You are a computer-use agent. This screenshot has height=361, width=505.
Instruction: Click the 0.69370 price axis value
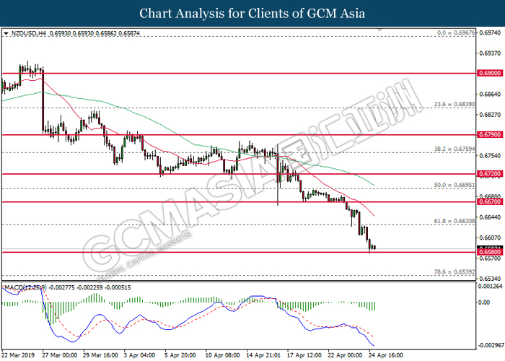click(x=490, y=53)
